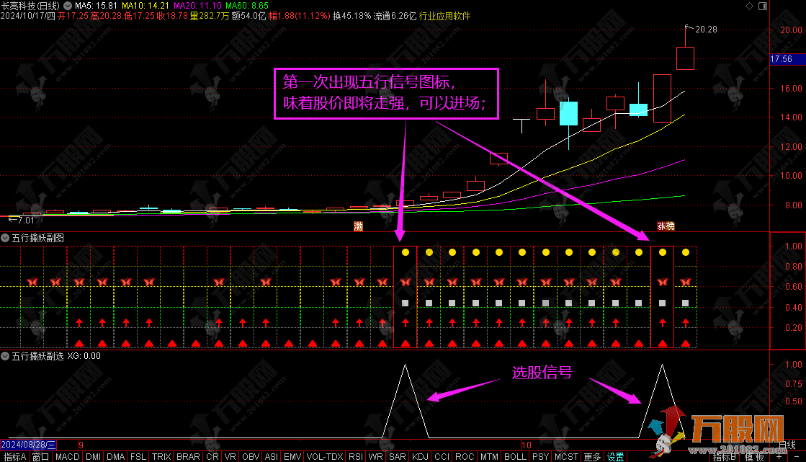This screenshot has width=806, height=462.
Task: Click the 幅1.88(11.12%) change value
Action: click(299, 16)
